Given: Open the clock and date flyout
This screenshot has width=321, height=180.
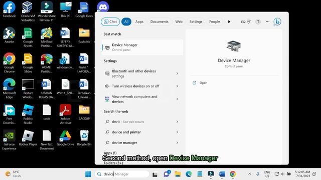Looking at the screenshot, I should (302, 174).
